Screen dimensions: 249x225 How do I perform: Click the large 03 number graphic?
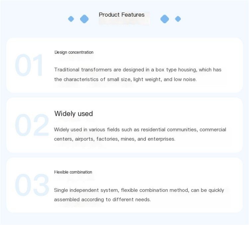(x=32, y=185)
